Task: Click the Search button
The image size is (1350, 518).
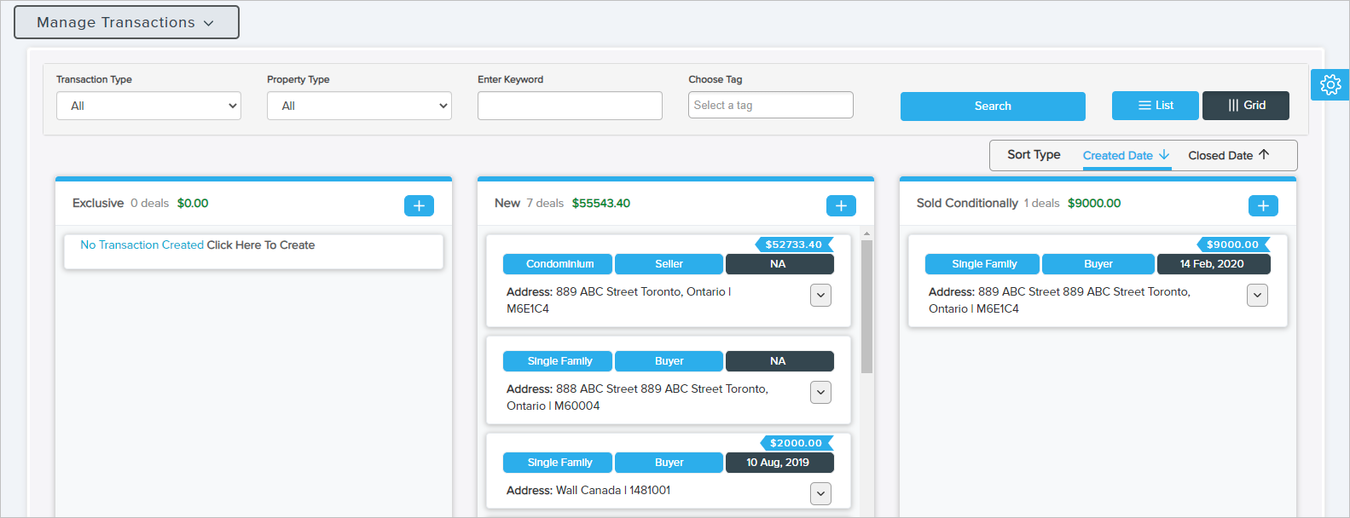Action: (x=993, y=106)
